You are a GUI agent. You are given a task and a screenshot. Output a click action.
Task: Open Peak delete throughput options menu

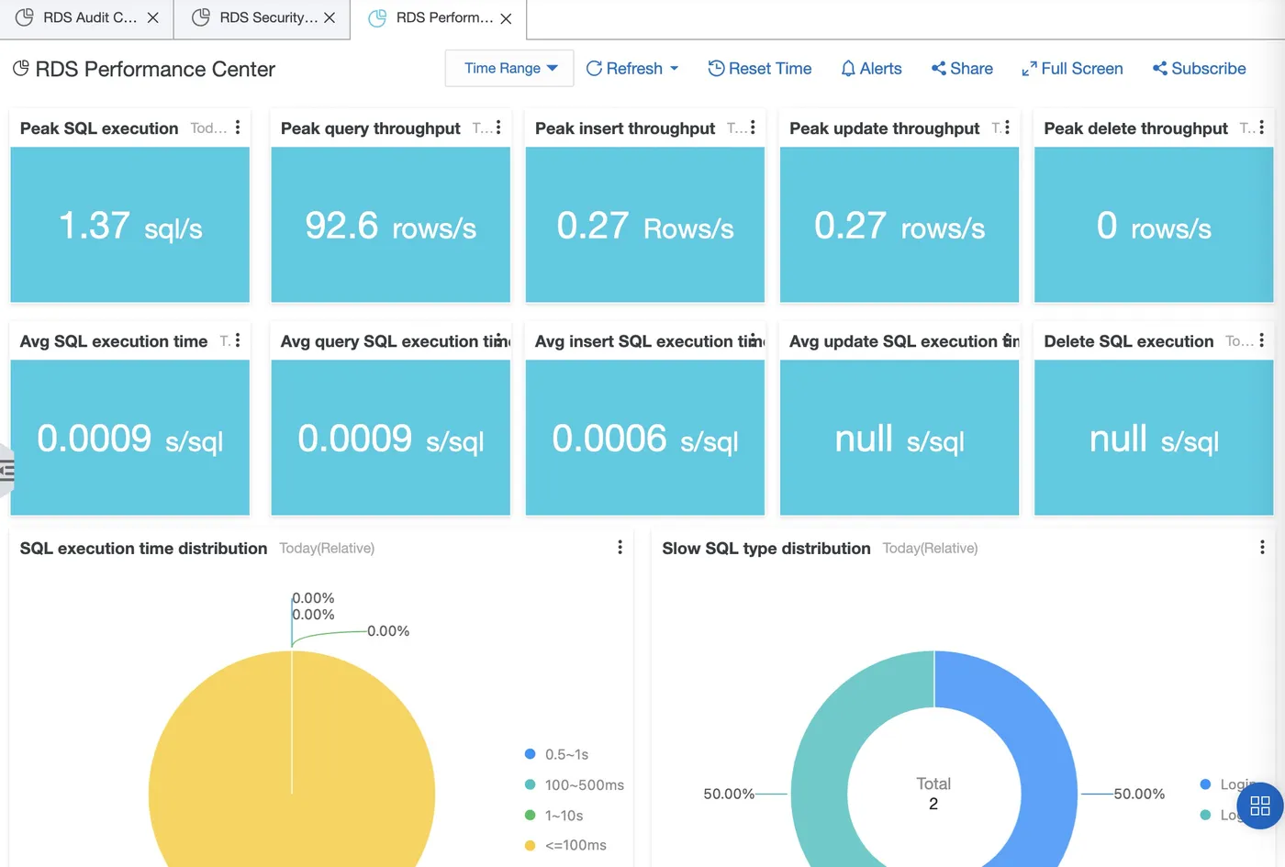1261,128
